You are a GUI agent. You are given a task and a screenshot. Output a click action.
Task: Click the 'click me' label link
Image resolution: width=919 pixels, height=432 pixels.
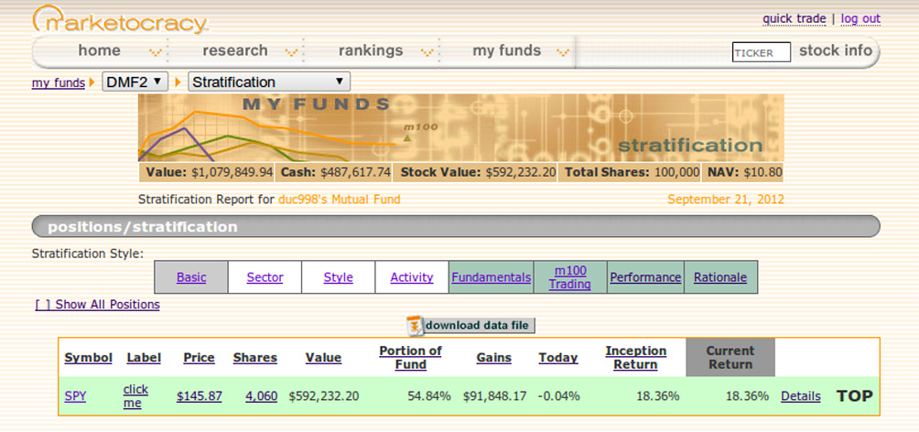tap(135, 396)
